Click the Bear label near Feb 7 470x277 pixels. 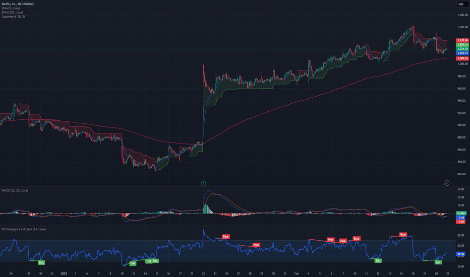[x=343, y=241]
